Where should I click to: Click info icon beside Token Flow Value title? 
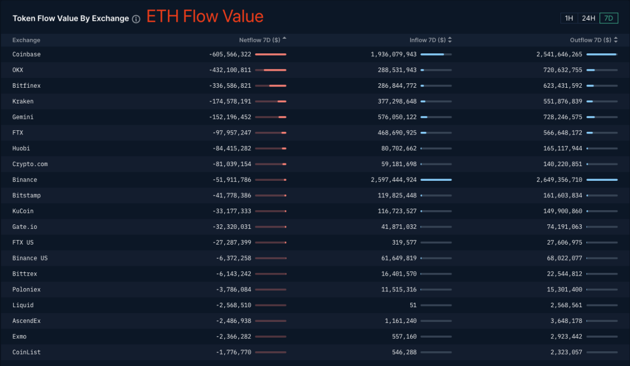(x=136, y=19)
